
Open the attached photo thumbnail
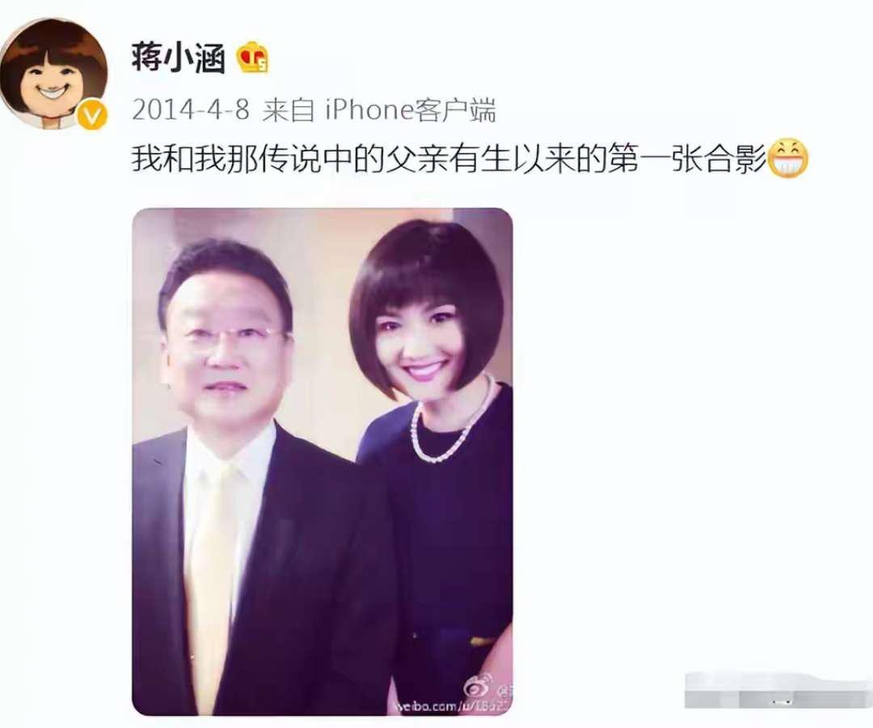click(323, 461)
